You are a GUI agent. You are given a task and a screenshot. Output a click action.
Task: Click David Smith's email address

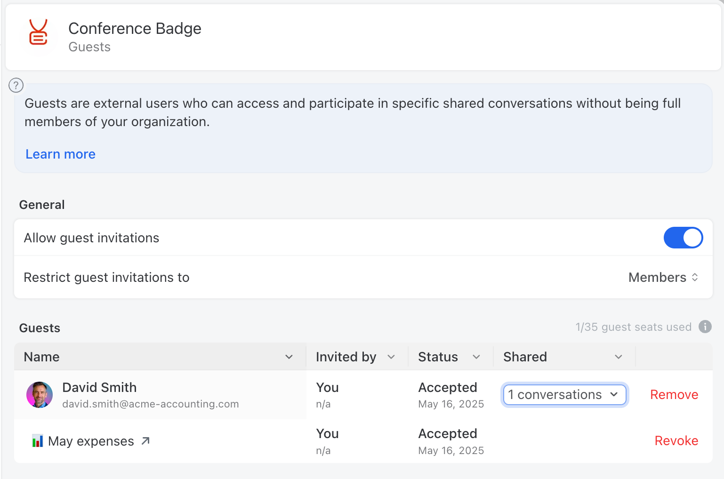pyautogui.click(x=150, y=404)
